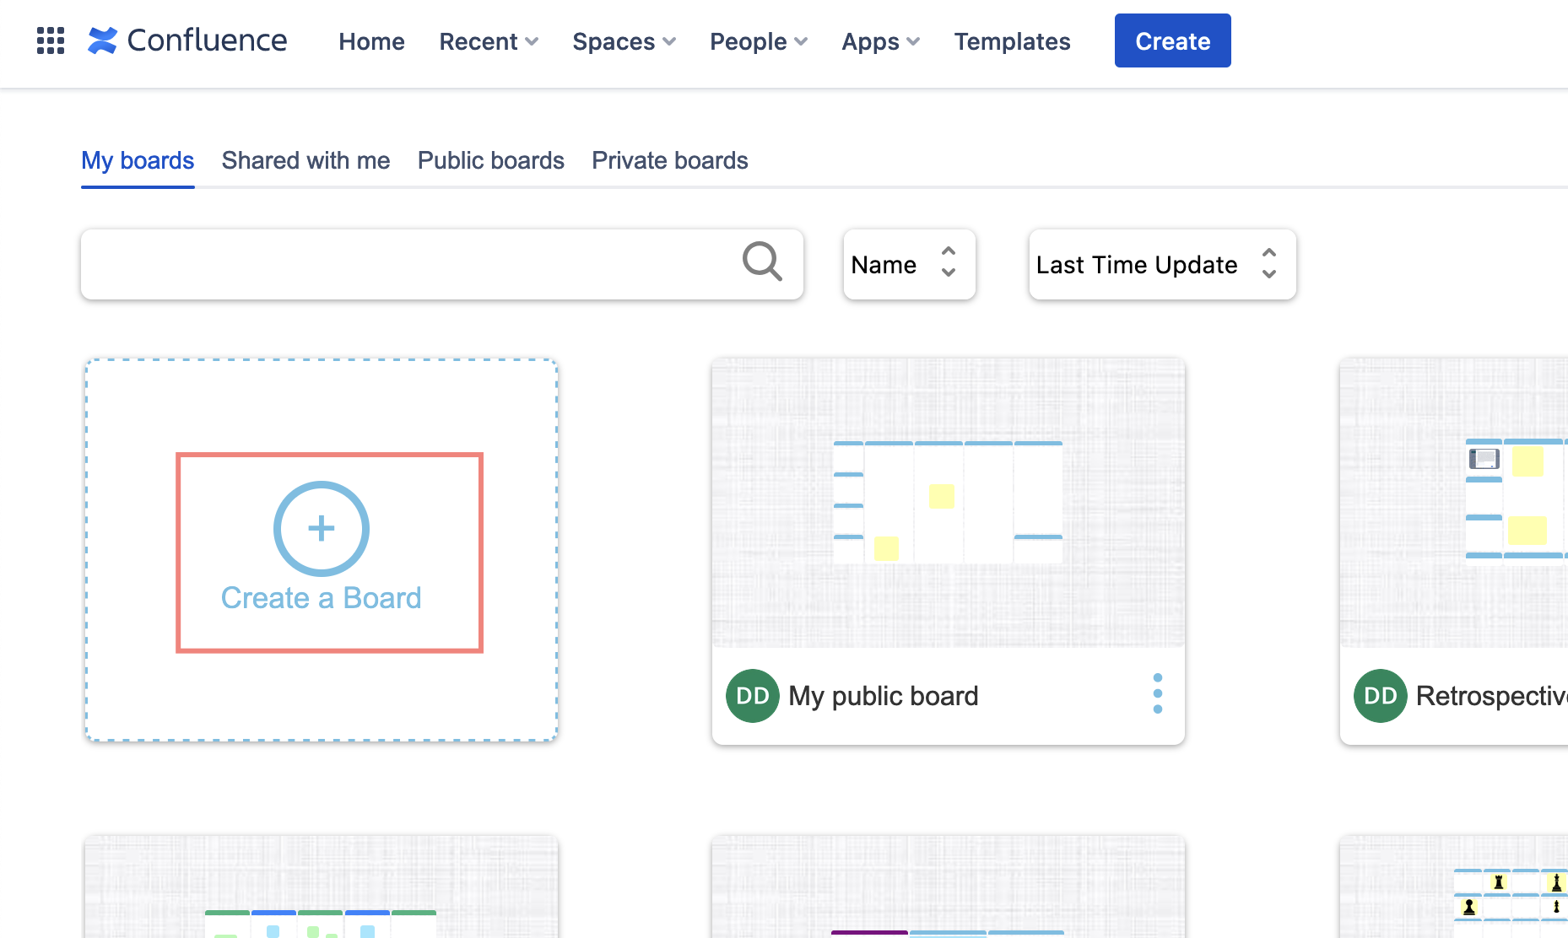The width and height of the screenshot is (1568, 938).
Task: Go to Templates in the navigation
Action: [1012, 41]
